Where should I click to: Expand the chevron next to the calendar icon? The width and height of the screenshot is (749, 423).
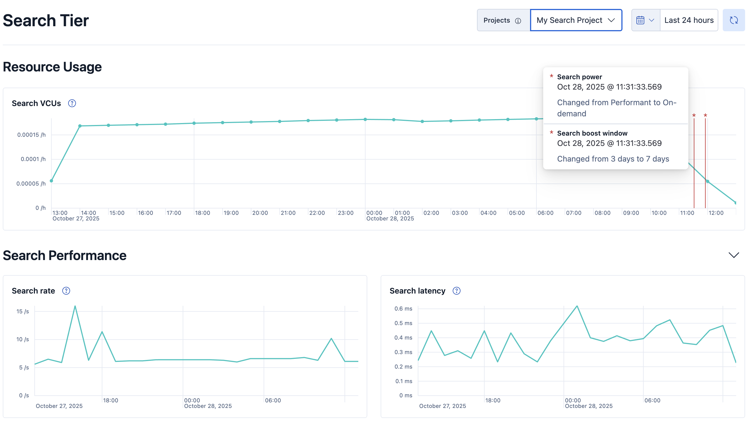(651, 20)
